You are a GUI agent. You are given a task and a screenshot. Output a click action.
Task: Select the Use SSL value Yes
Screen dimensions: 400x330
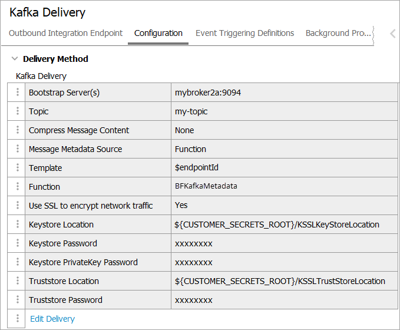point(181,206)
